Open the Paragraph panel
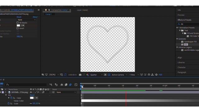Screen dimensions: 199x112 182,72
